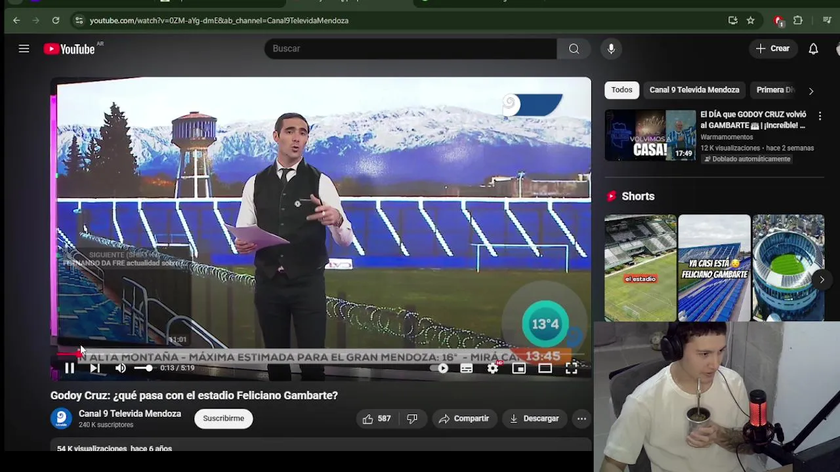Click the Canal 9 channel avatar
Viewport: 840px width, 472px height.
click(61, 418)
